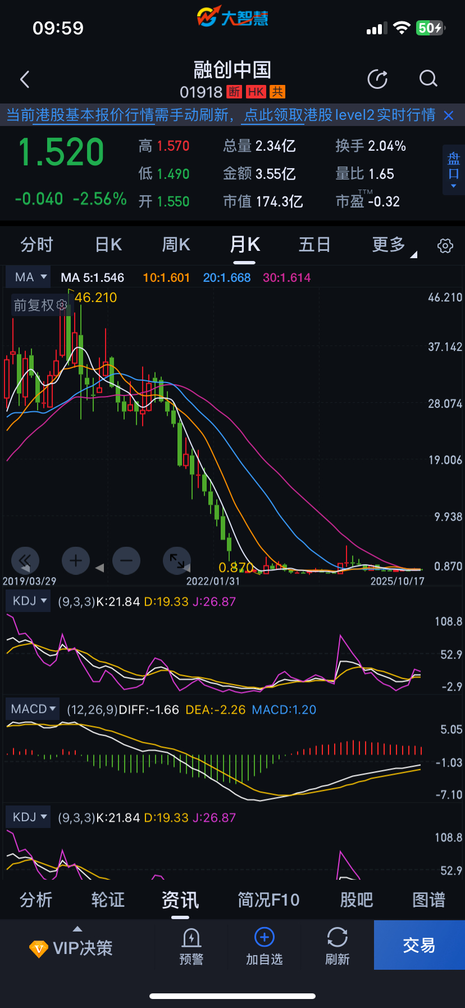Tap the MACD:1.20 readout
The width and height of the screenshot is (465, 1008).
click(284, 710)
